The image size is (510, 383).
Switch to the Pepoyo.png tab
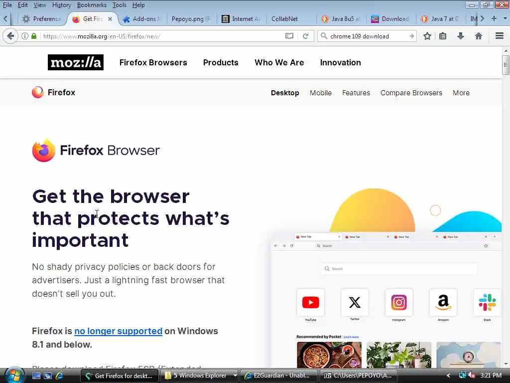pos(191,19)
